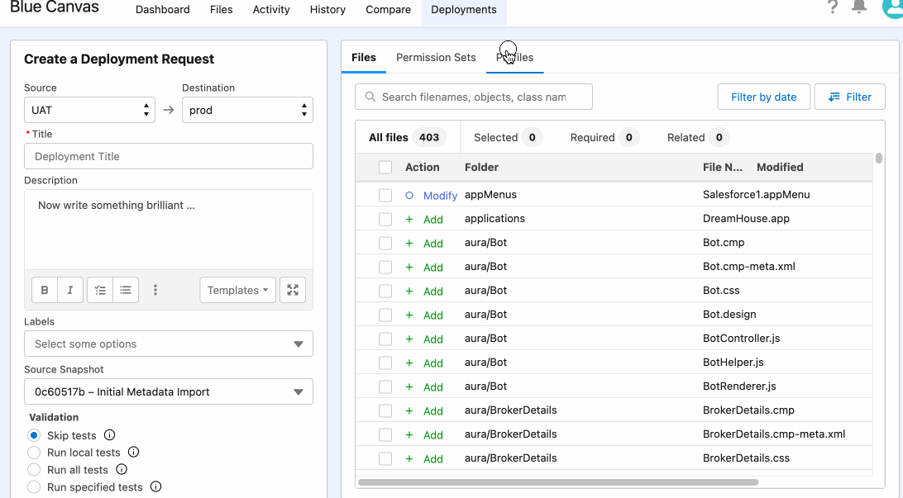Sort by the Modified column header
Screen dimensions: 903x498
coord(780,168)
